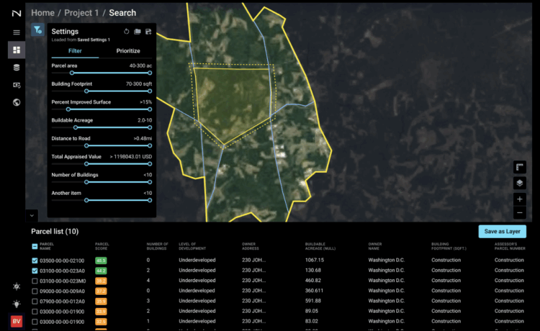540x331 pixels.
Task: Open saved settings folder list
Action: coord(138,32)
